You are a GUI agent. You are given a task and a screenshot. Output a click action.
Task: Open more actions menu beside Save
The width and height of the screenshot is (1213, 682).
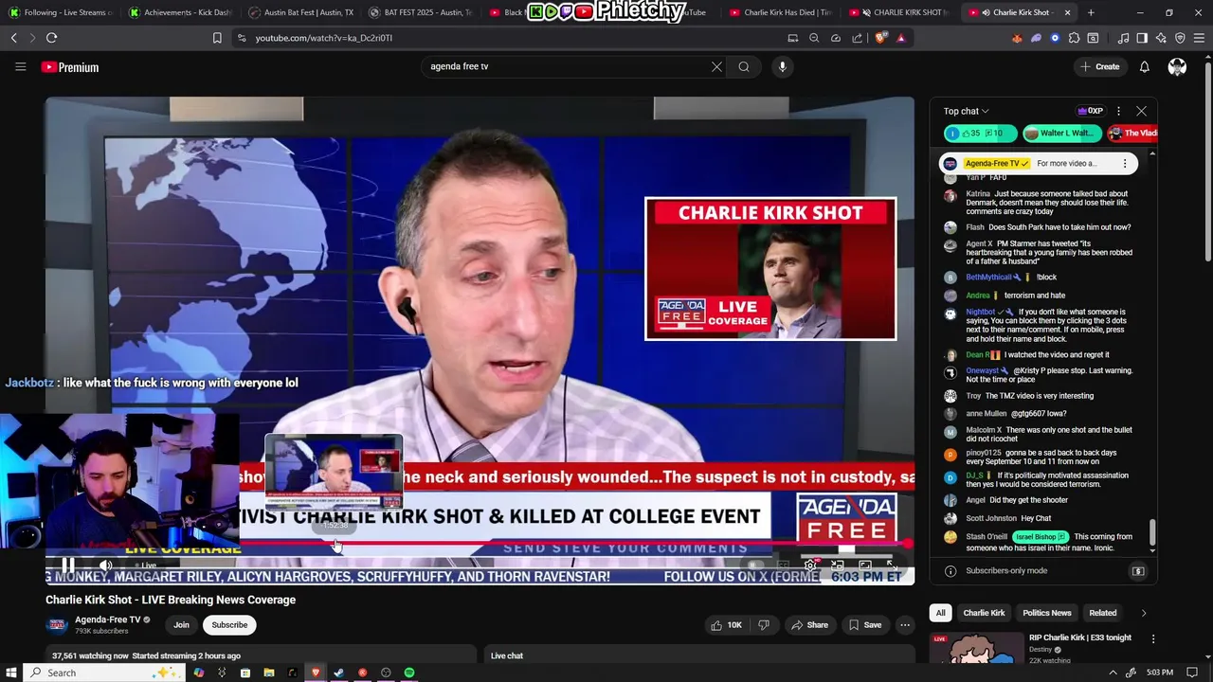pyautogui.click(x=905, y=625)
